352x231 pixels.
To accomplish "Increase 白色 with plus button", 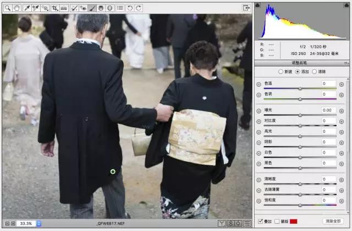I will point(342,153).
